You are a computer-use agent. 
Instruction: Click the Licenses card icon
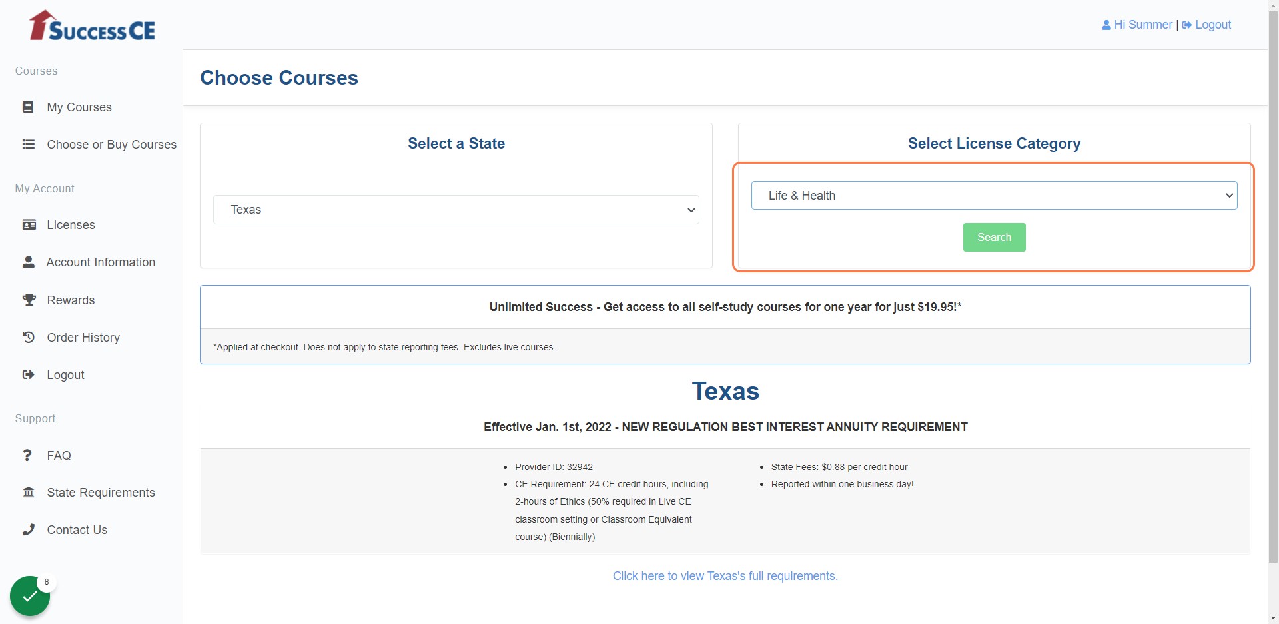tap(29, 225)
